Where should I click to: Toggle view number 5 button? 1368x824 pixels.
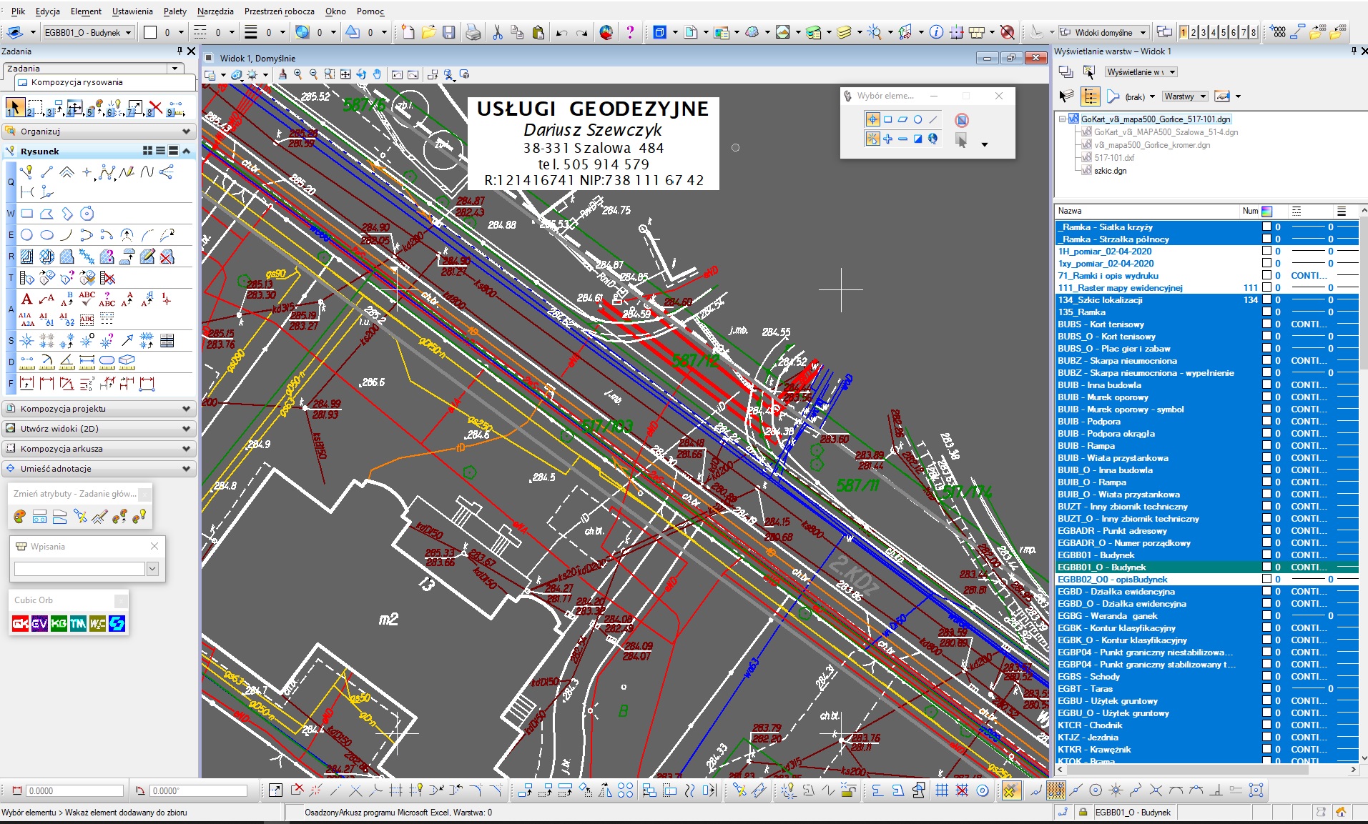coord(1224,32)
